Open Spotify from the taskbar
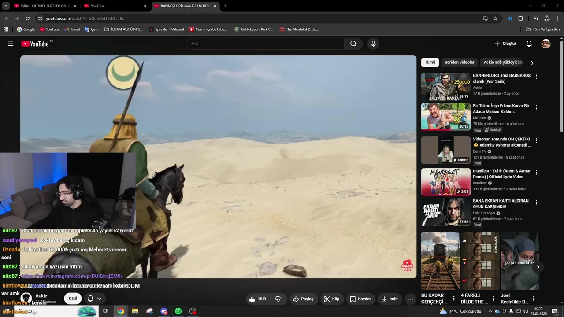This screenshot has width=564, height=317. (x=178, y=311)
